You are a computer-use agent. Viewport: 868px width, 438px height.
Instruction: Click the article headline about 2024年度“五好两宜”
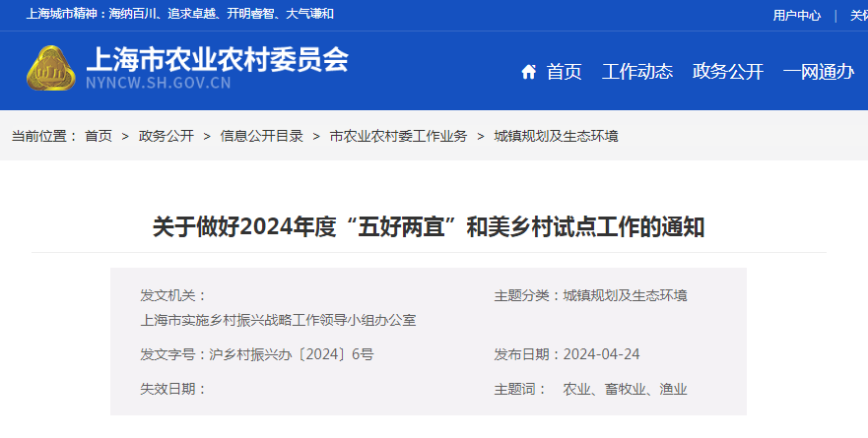click(428, 226)
